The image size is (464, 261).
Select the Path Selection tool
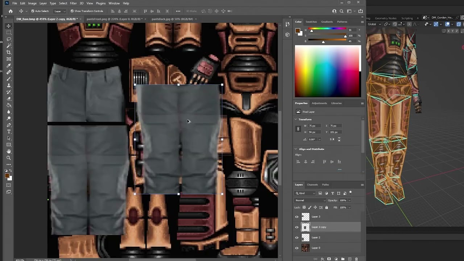click(9, 138)
